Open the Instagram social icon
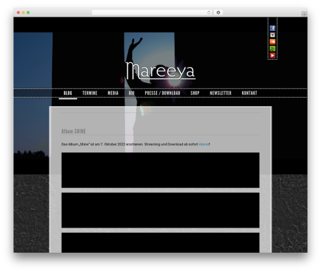 [272, 35]
